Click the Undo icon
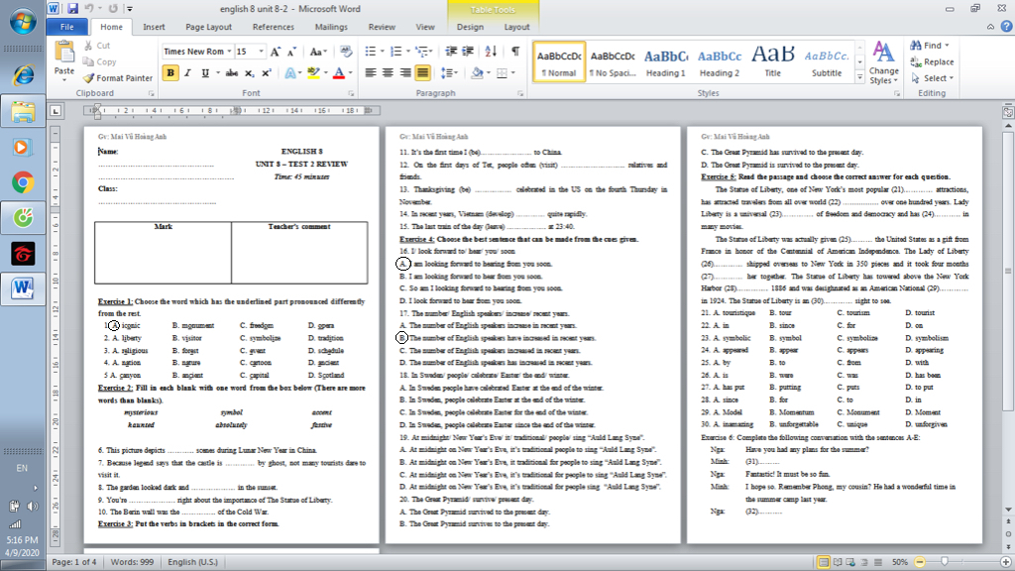Image resolution: width=1015 pixels, height=571 pixels. click(88, 8)
